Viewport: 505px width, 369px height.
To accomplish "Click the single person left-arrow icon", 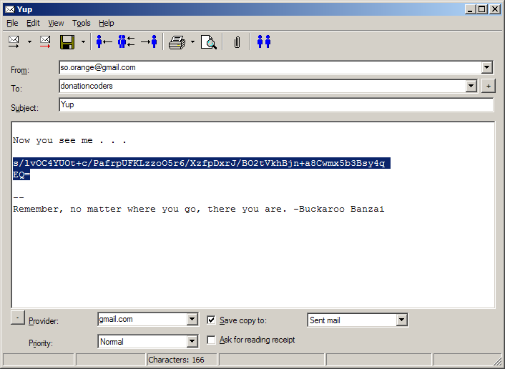I will click(x=104, y=42).
